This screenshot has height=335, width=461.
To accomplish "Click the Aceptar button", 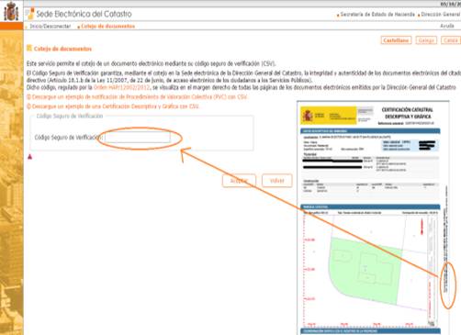I will 239,181.
